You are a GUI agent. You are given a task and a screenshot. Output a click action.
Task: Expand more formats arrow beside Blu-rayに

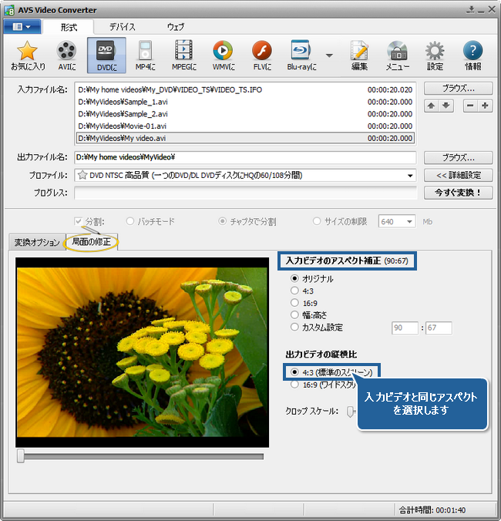[329, 55]
